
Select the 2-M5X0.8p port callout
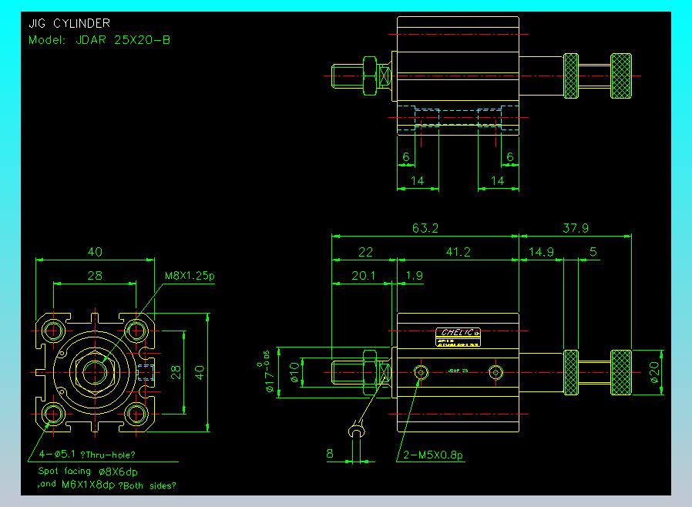point(433,455)
